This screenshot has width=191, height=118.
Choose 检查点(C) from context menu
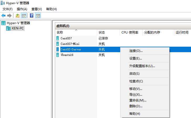[x=136, y=81]
